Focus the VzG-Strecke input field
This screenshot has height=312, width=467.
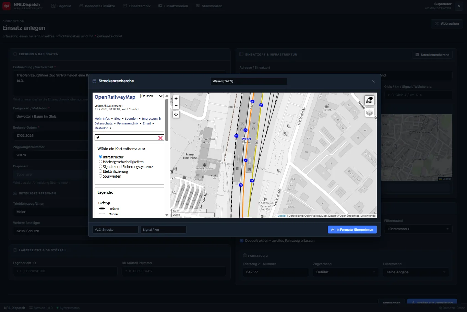(x=115, y=230)
